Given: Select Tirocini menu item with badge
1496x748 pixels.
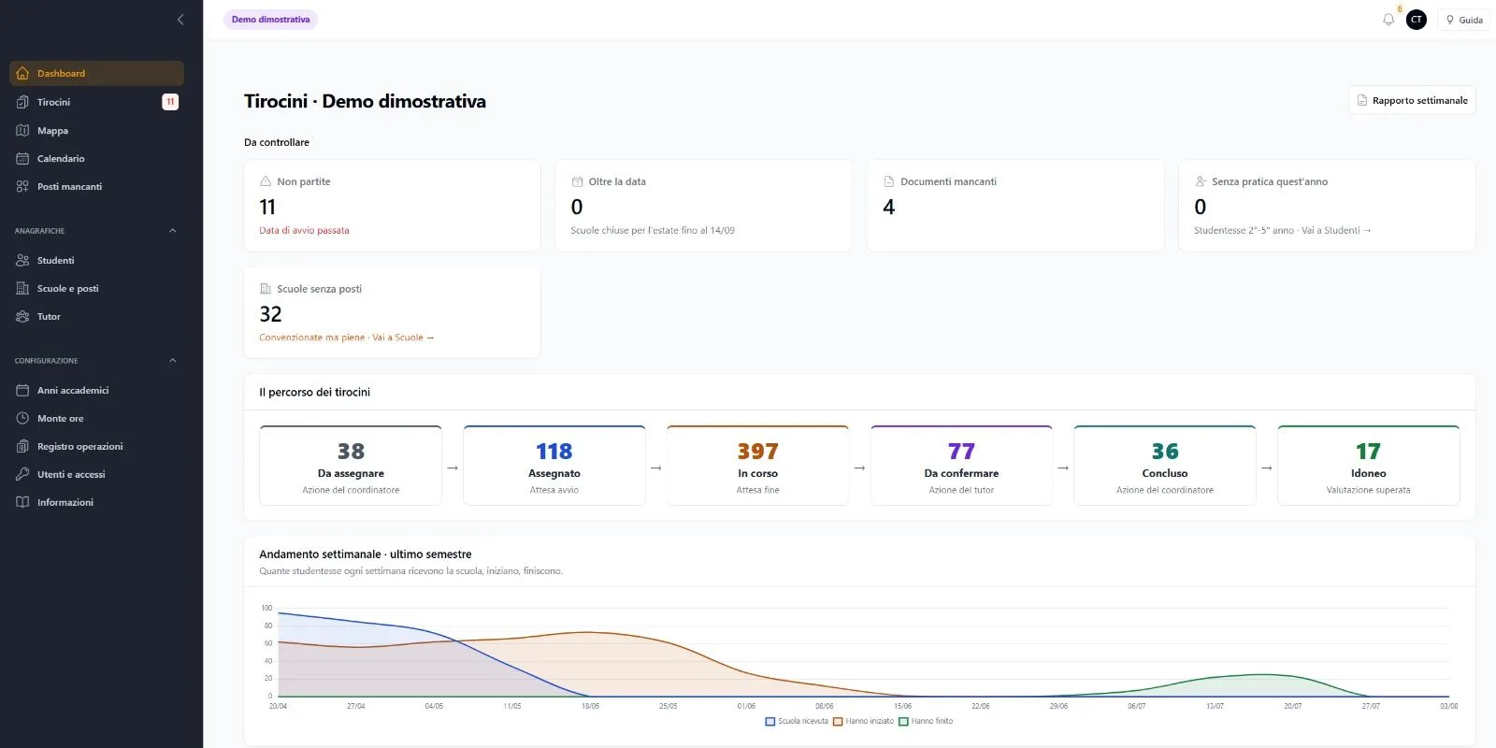Looking at the screenshot, I should pos(96,103).
